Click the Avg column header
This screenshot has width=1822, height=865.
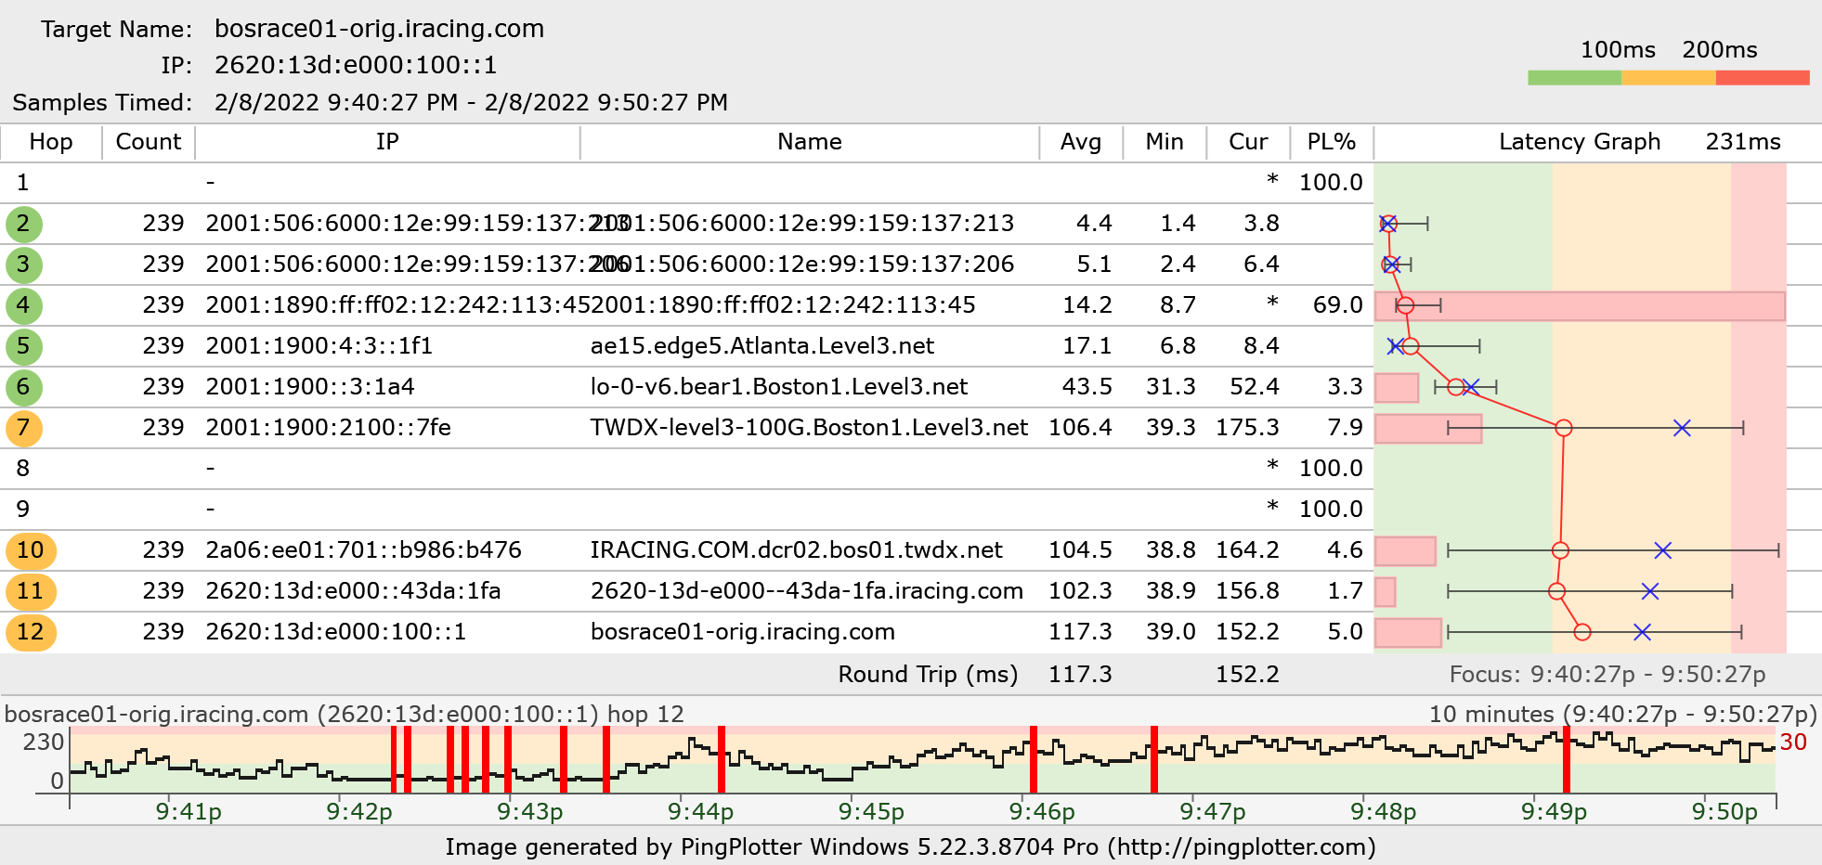click(1080, 142)
